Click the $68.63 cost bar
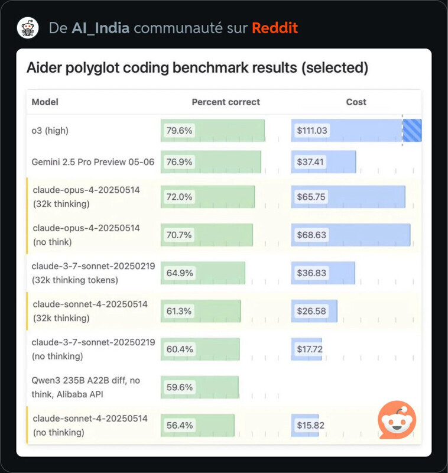 click(350, 235)
